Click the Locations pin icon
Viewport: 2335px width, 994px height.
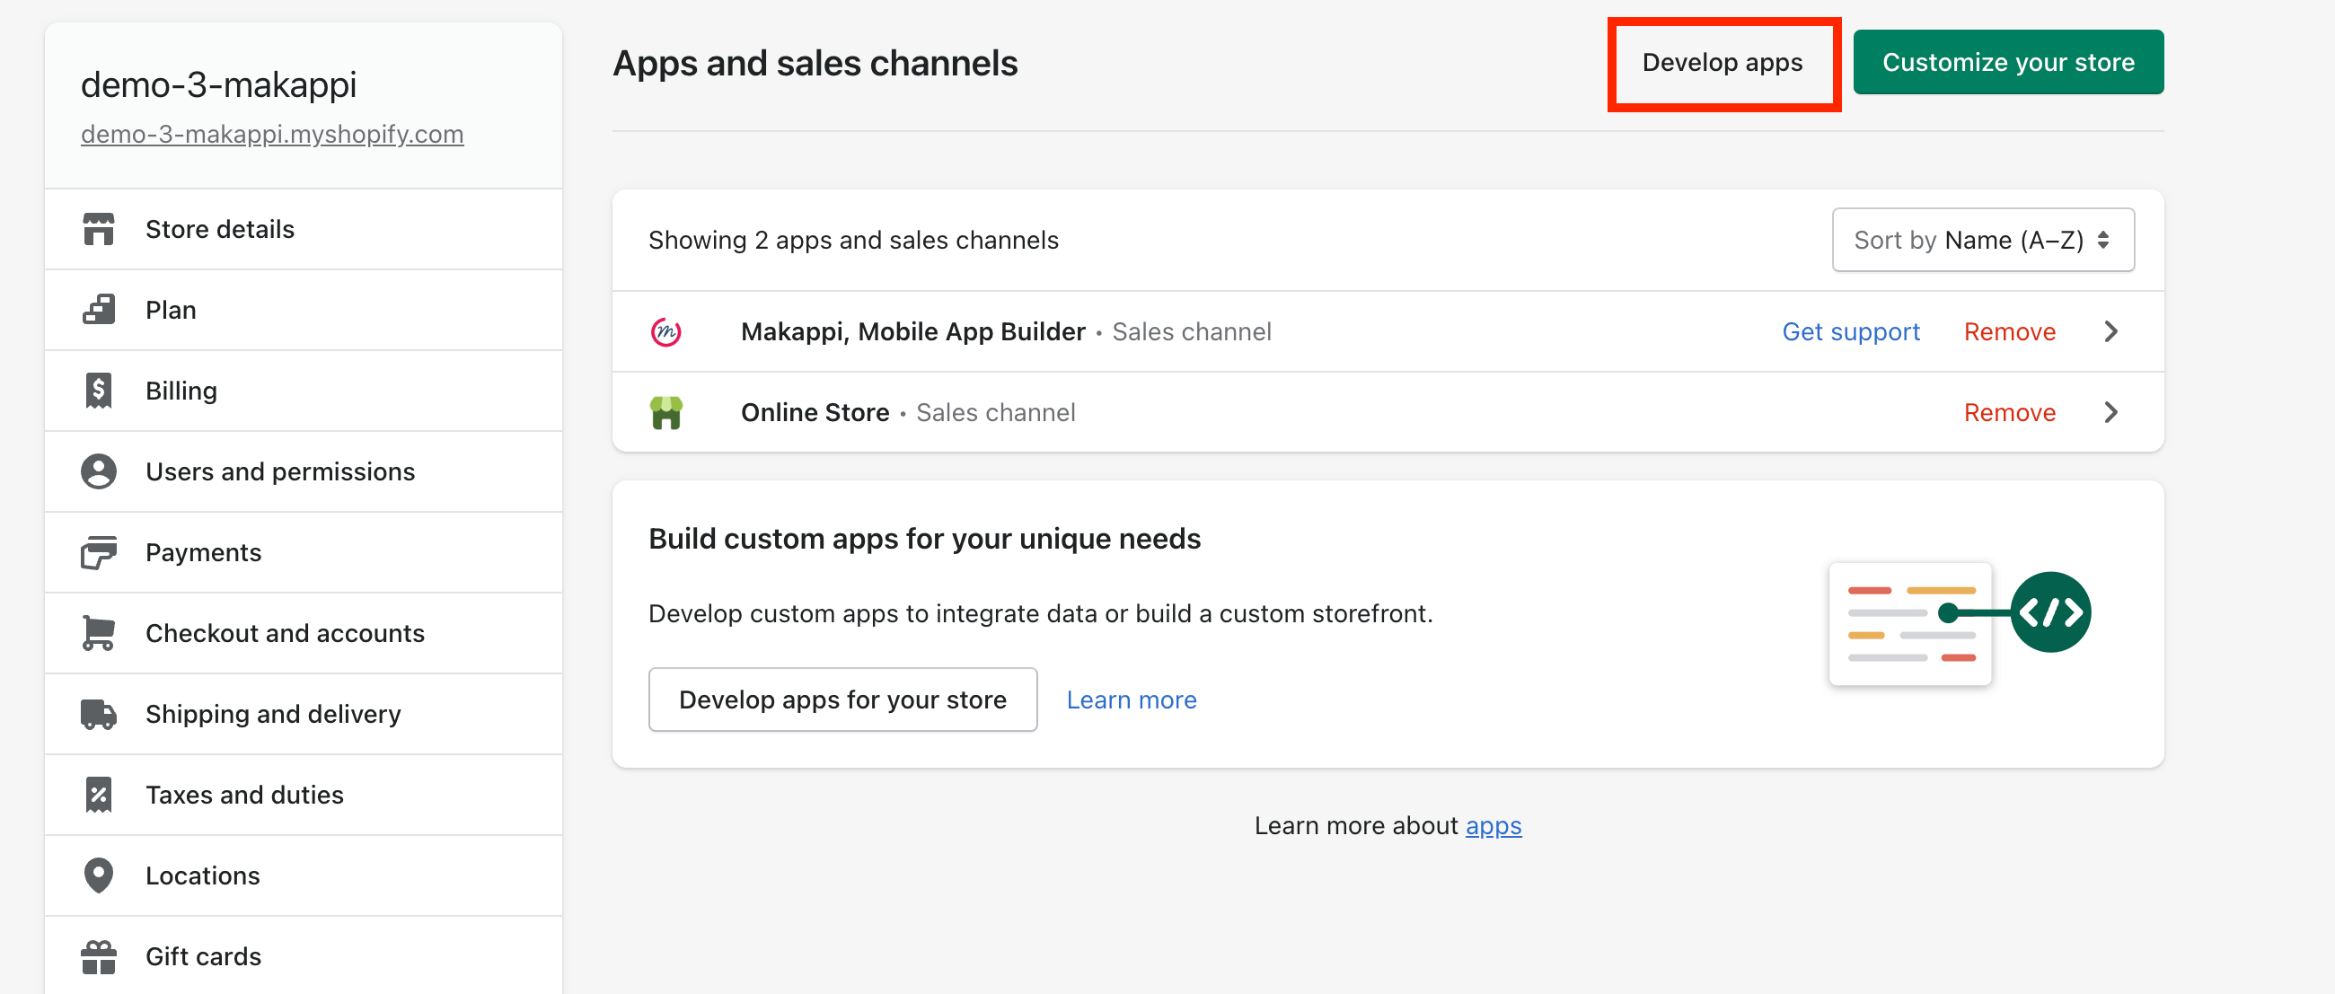pos(98,875)
